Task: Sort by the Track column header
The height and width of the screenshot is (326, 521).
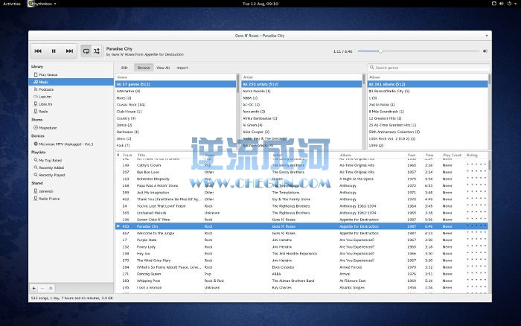Action: point(127,156)
